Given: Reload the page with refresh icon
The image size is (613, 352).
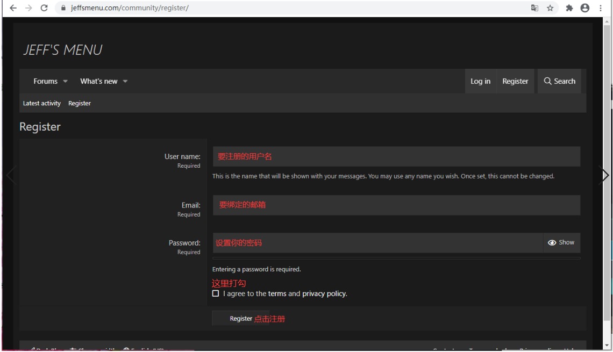Looking at the screenshot, I should pyautogui.click(x=44, y=8).
